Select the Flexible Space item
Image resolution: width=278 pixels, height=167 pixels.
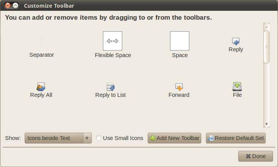(113, 41)
